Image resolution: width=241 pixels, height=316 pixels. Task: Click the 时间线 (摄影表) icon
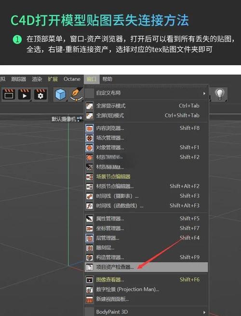pos(90,196)
